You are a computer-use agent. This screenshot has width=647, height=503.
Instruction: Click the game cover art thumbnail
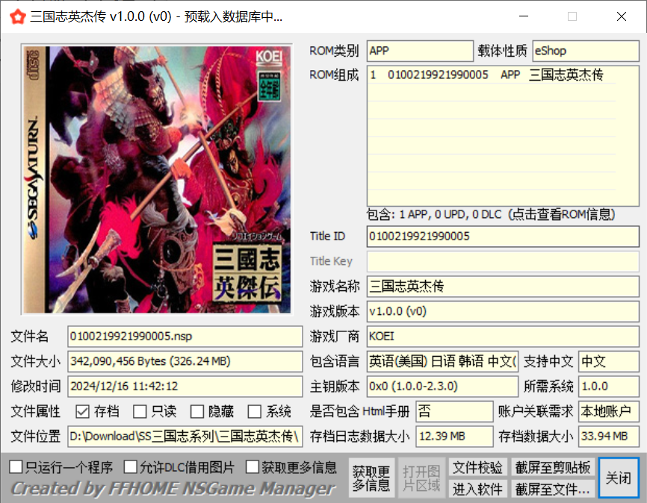[158, 179]
